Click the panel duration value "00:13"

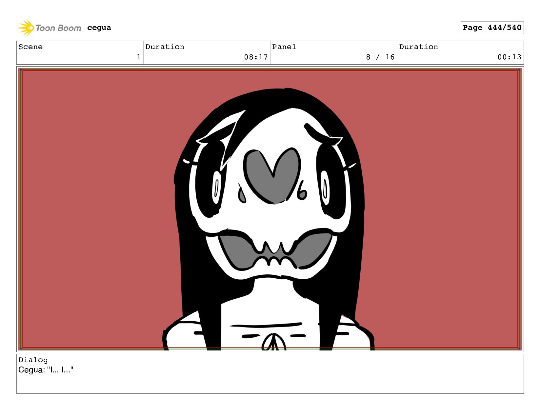pyautogui.click(x=509, y=57)
